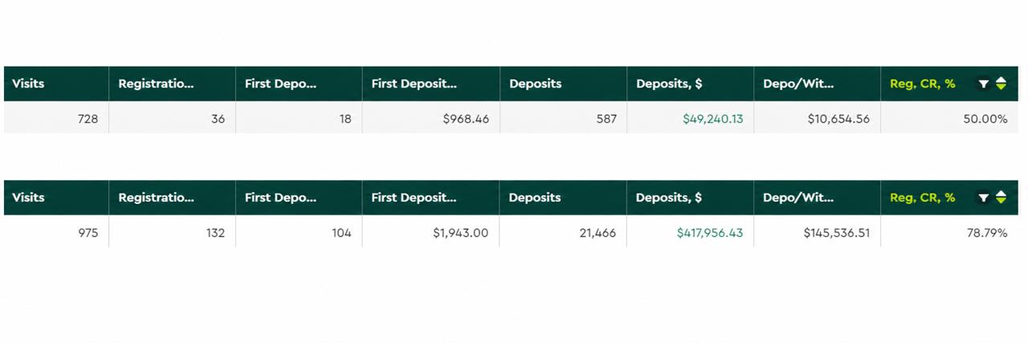Select the Deposits, $ header above $49,240.13
The width and height of the screenshot is (1028, 343).
[669, 84]
